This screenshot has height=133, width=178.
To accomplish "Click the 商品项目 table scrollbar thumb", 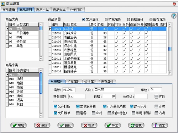I will tap(170, 49).
